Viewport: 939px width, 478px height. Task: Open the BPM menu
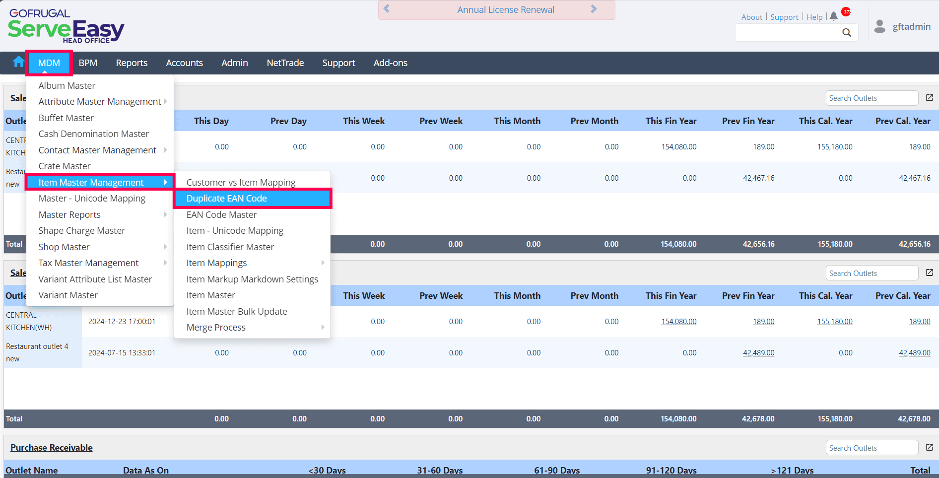coord(88,63)
